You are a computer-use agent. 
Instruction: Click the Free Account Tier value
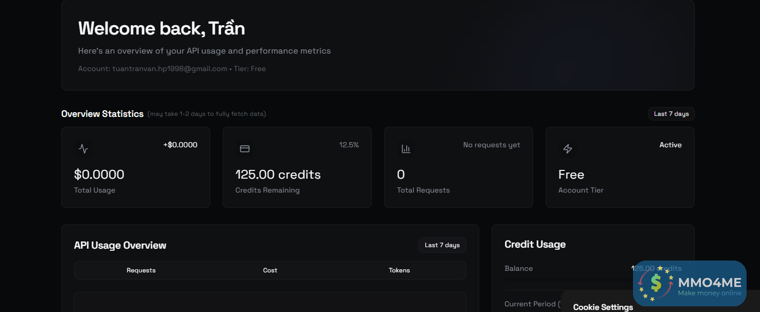[x=571, y=175]
